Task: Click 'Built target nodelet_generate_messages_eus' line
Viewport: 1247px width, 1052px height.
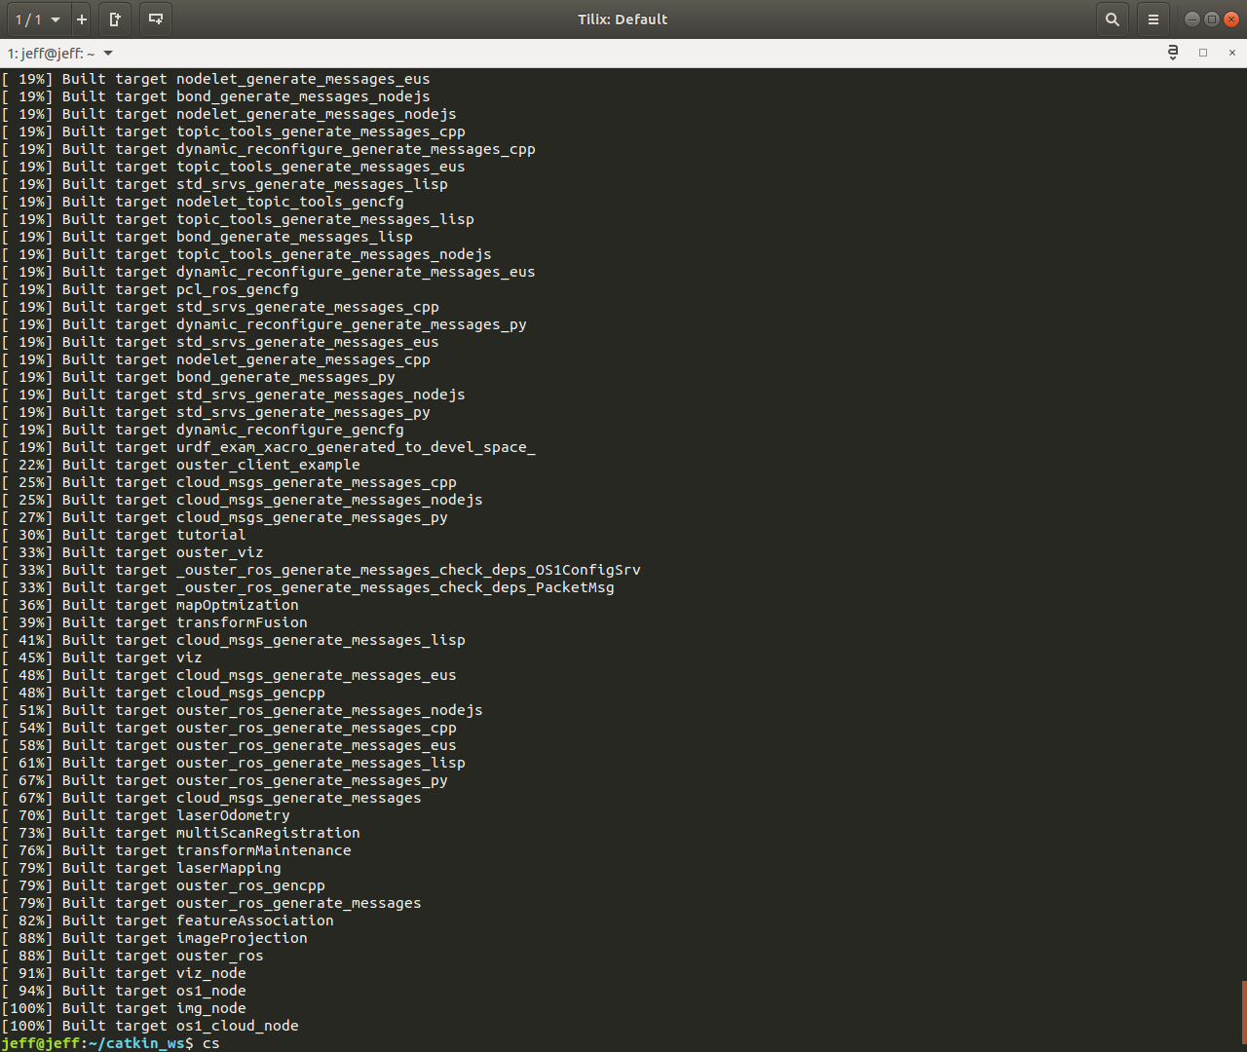Action: click(215, 79)
